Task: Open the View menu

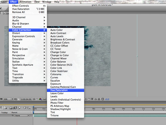Action: point(37,2)
